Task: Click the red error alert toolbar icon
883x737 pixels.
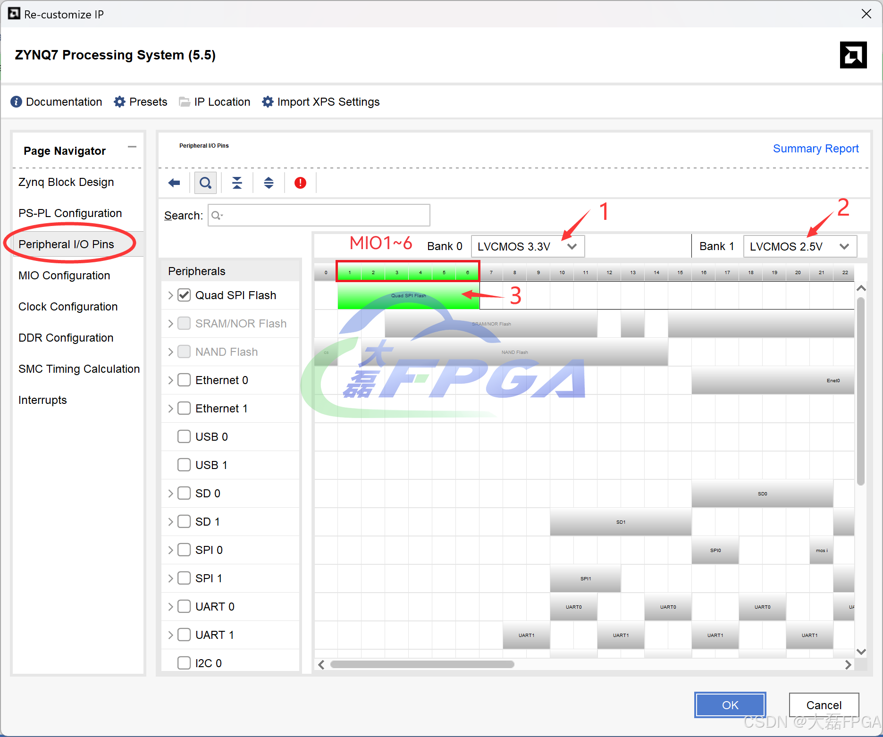Action: pos(300,183)
